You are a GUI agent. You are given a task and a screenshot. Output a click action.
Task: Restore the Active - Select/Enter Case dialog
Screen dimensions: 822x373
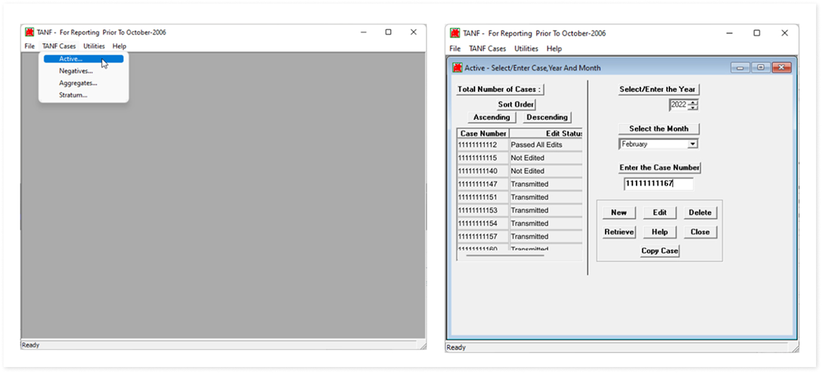761,68
